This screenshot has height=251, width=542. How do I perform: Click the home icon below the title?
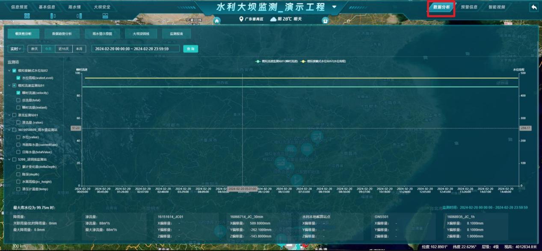pyautogui.click(x=217, y=21)
